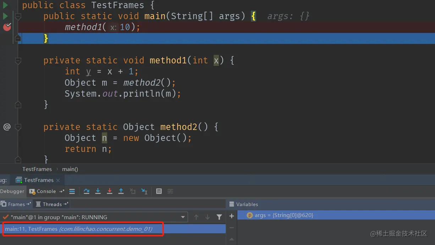The width and height of the screenshot is (435, 245).
Task: Click the frames filter funnel icon
Action: click(219, 217)
